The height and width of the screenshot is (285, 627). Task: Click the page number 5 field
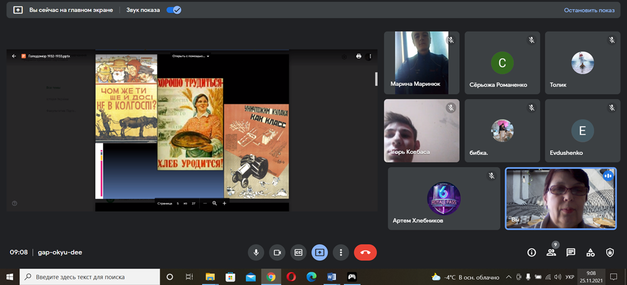click(x=178, y=203)
